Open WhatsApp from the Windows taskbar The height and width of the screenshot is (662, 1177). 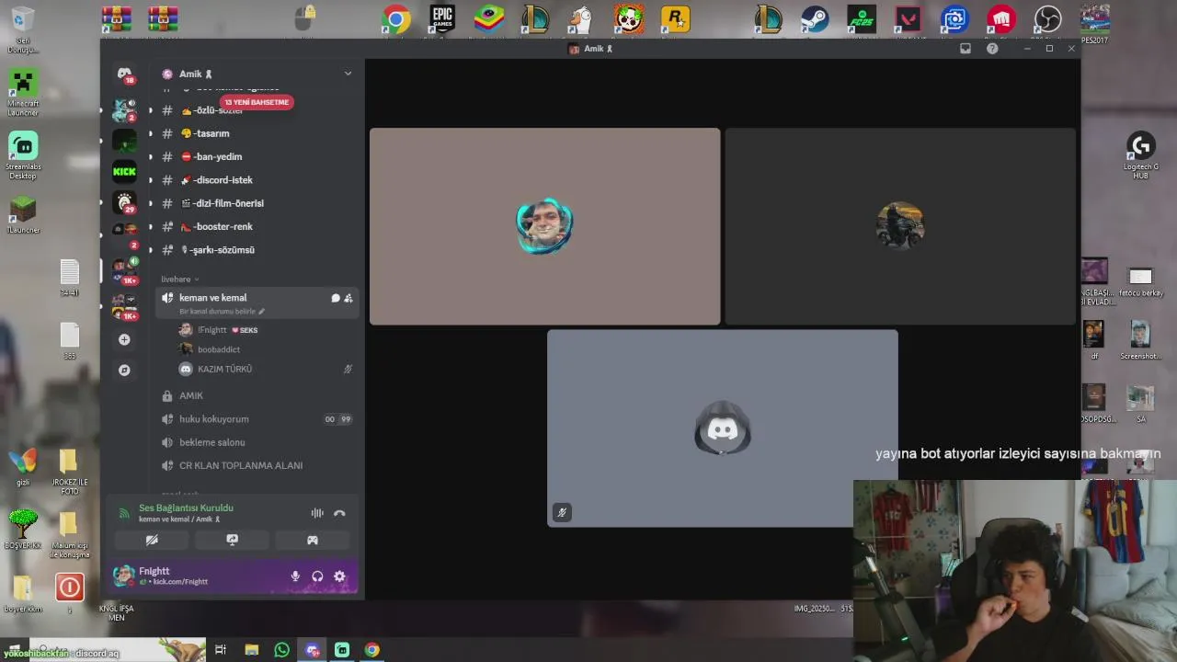[282, 650]
